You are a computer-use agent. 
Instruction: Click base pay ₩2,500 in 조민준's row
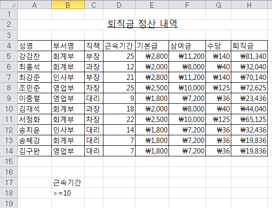(x=152, y=88)
